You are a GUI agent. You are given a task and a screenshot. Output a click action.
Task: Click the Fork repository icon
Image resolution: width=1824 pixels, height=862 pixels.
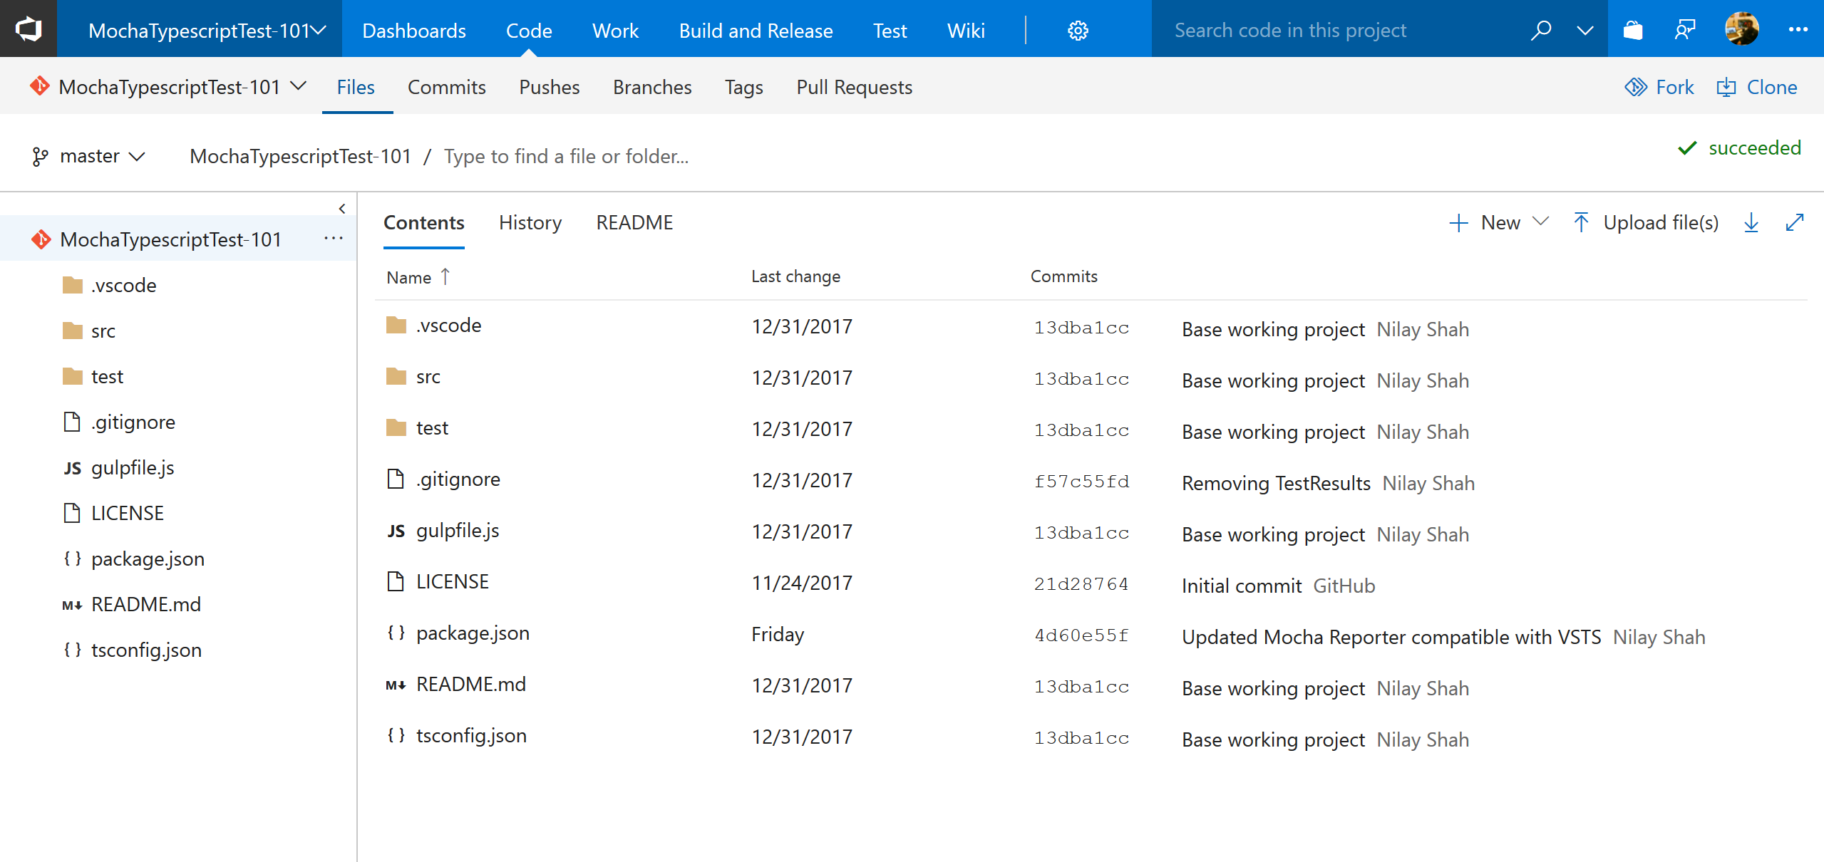coord(1636,87)
